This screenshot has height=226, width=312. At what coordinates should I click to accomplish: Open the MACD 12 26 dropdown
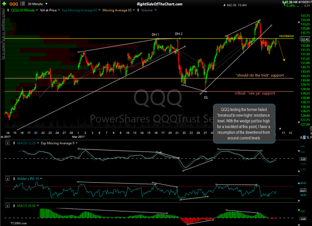pos(38,143)
